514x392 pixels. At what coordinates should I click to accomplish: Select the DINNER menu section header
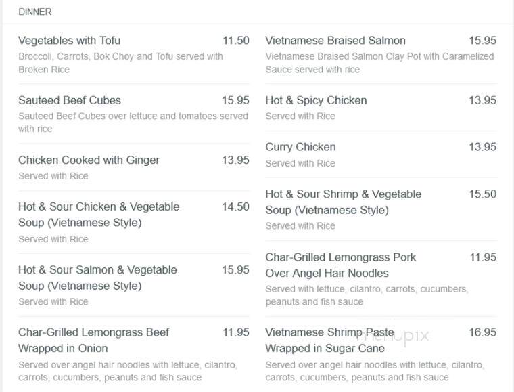point(34,12)
